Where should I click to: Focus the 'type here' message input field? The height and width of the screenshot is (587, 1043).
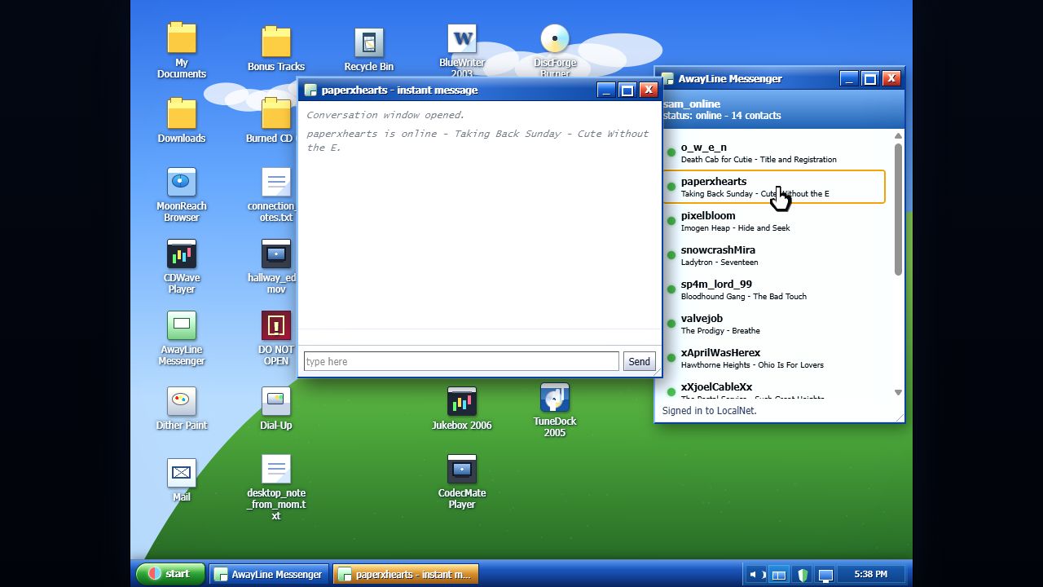click(x=461, y=361)
